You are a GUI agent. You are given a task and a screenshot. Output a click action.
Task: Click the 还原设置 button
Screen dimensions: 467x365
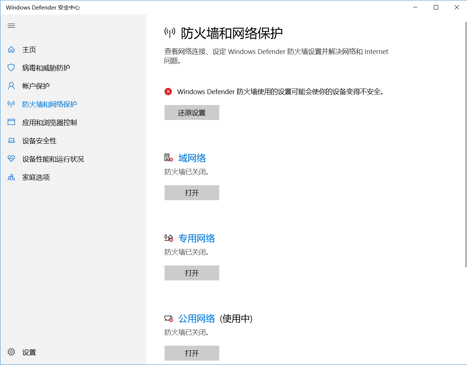tap(192, 113)
